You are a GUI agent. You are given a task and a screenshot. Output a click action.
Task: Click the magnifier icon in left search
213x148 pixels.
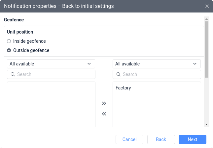point(13,74)
